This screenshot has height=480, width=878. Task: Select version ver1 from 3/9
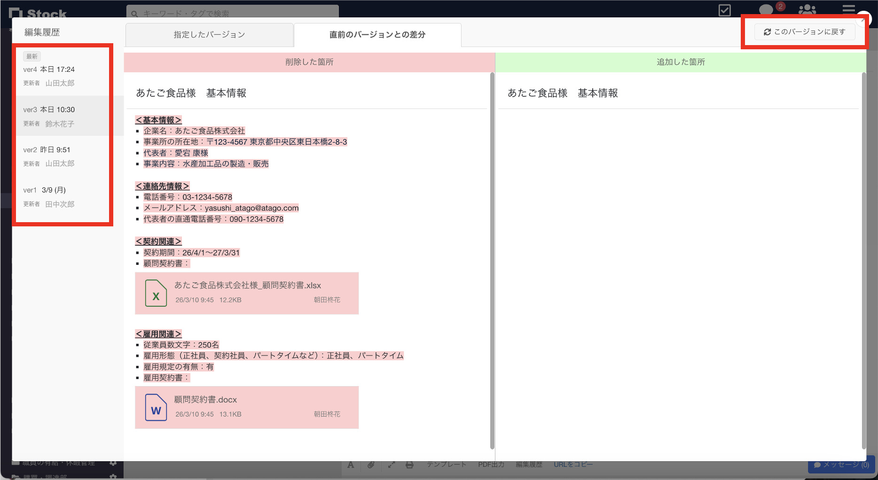pos(61,196)
